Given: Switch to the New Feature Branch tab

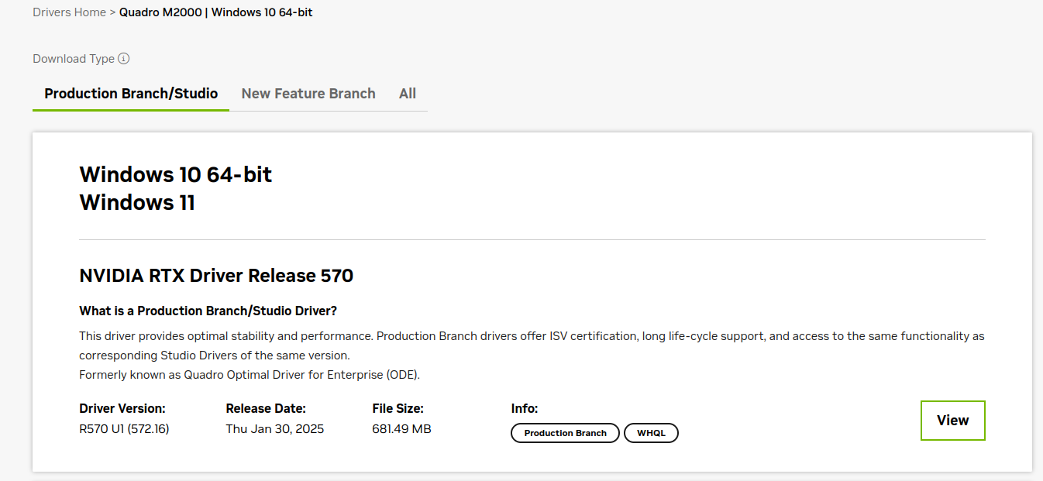Looking at the screenshot, I should pos(308,94).
